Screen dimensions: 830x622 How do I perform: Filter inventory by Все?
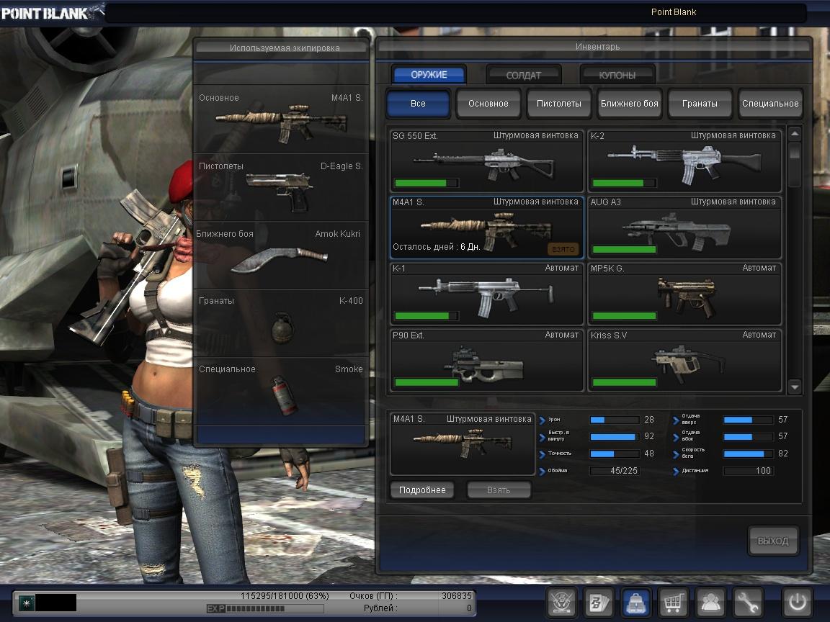coord(418,103)
